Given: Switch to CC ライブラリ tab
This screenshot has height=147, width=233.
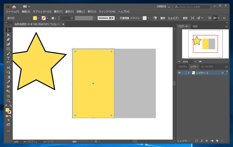Looking at the screenshot, I should tap(207, 67).
